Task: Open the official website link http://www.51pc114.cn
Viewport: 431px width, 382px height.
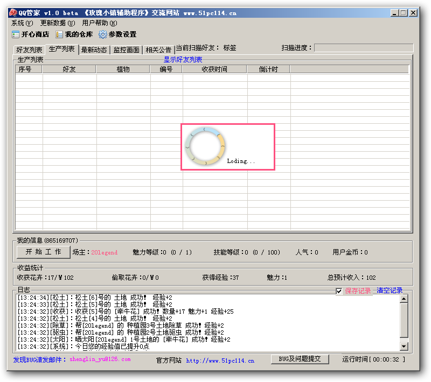Action: coord(220,360)
